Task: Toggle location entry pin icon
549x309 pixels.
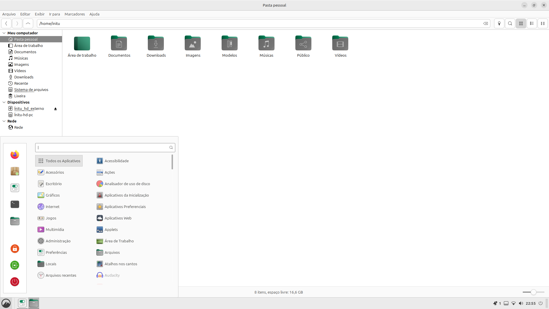Action: coord(499,23)
